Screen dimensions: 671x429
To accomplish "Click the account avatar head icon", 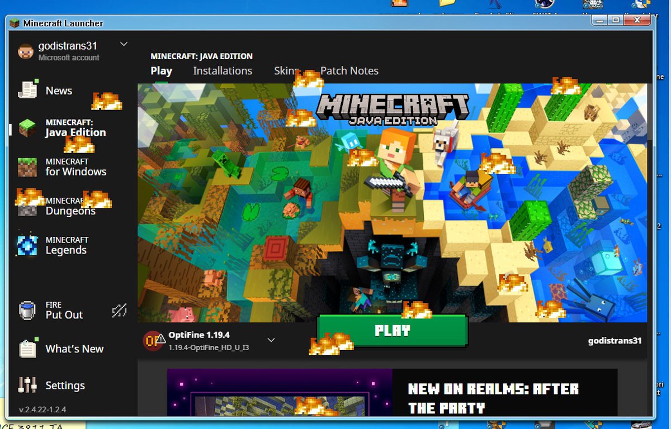I will pos(26,51).
